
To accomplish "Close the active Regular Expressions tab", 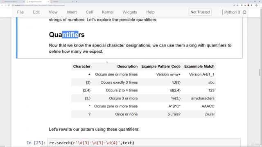I will pyautogui.click(x=48, y=2).
